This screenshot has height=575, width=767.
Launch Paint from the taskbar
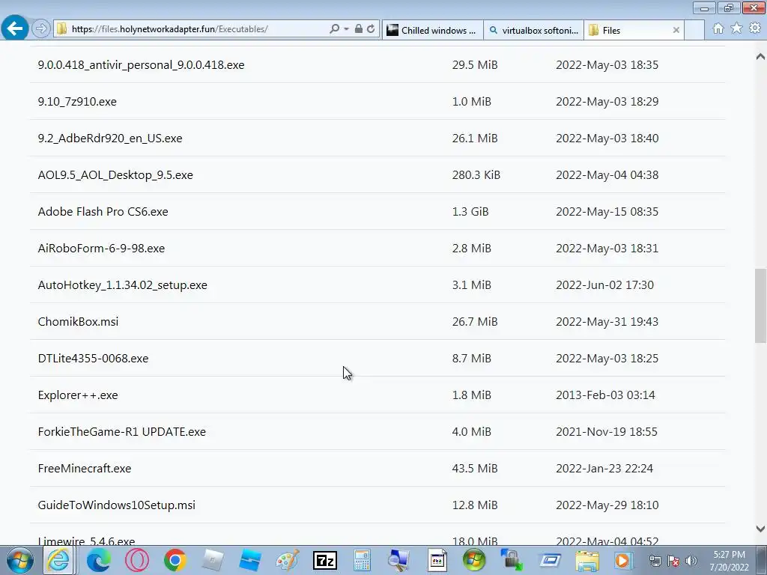288,560
